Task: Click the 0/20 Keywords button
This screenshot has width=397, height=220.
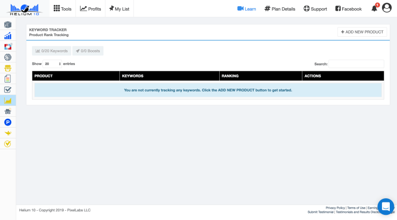Action: pos(51,51)
